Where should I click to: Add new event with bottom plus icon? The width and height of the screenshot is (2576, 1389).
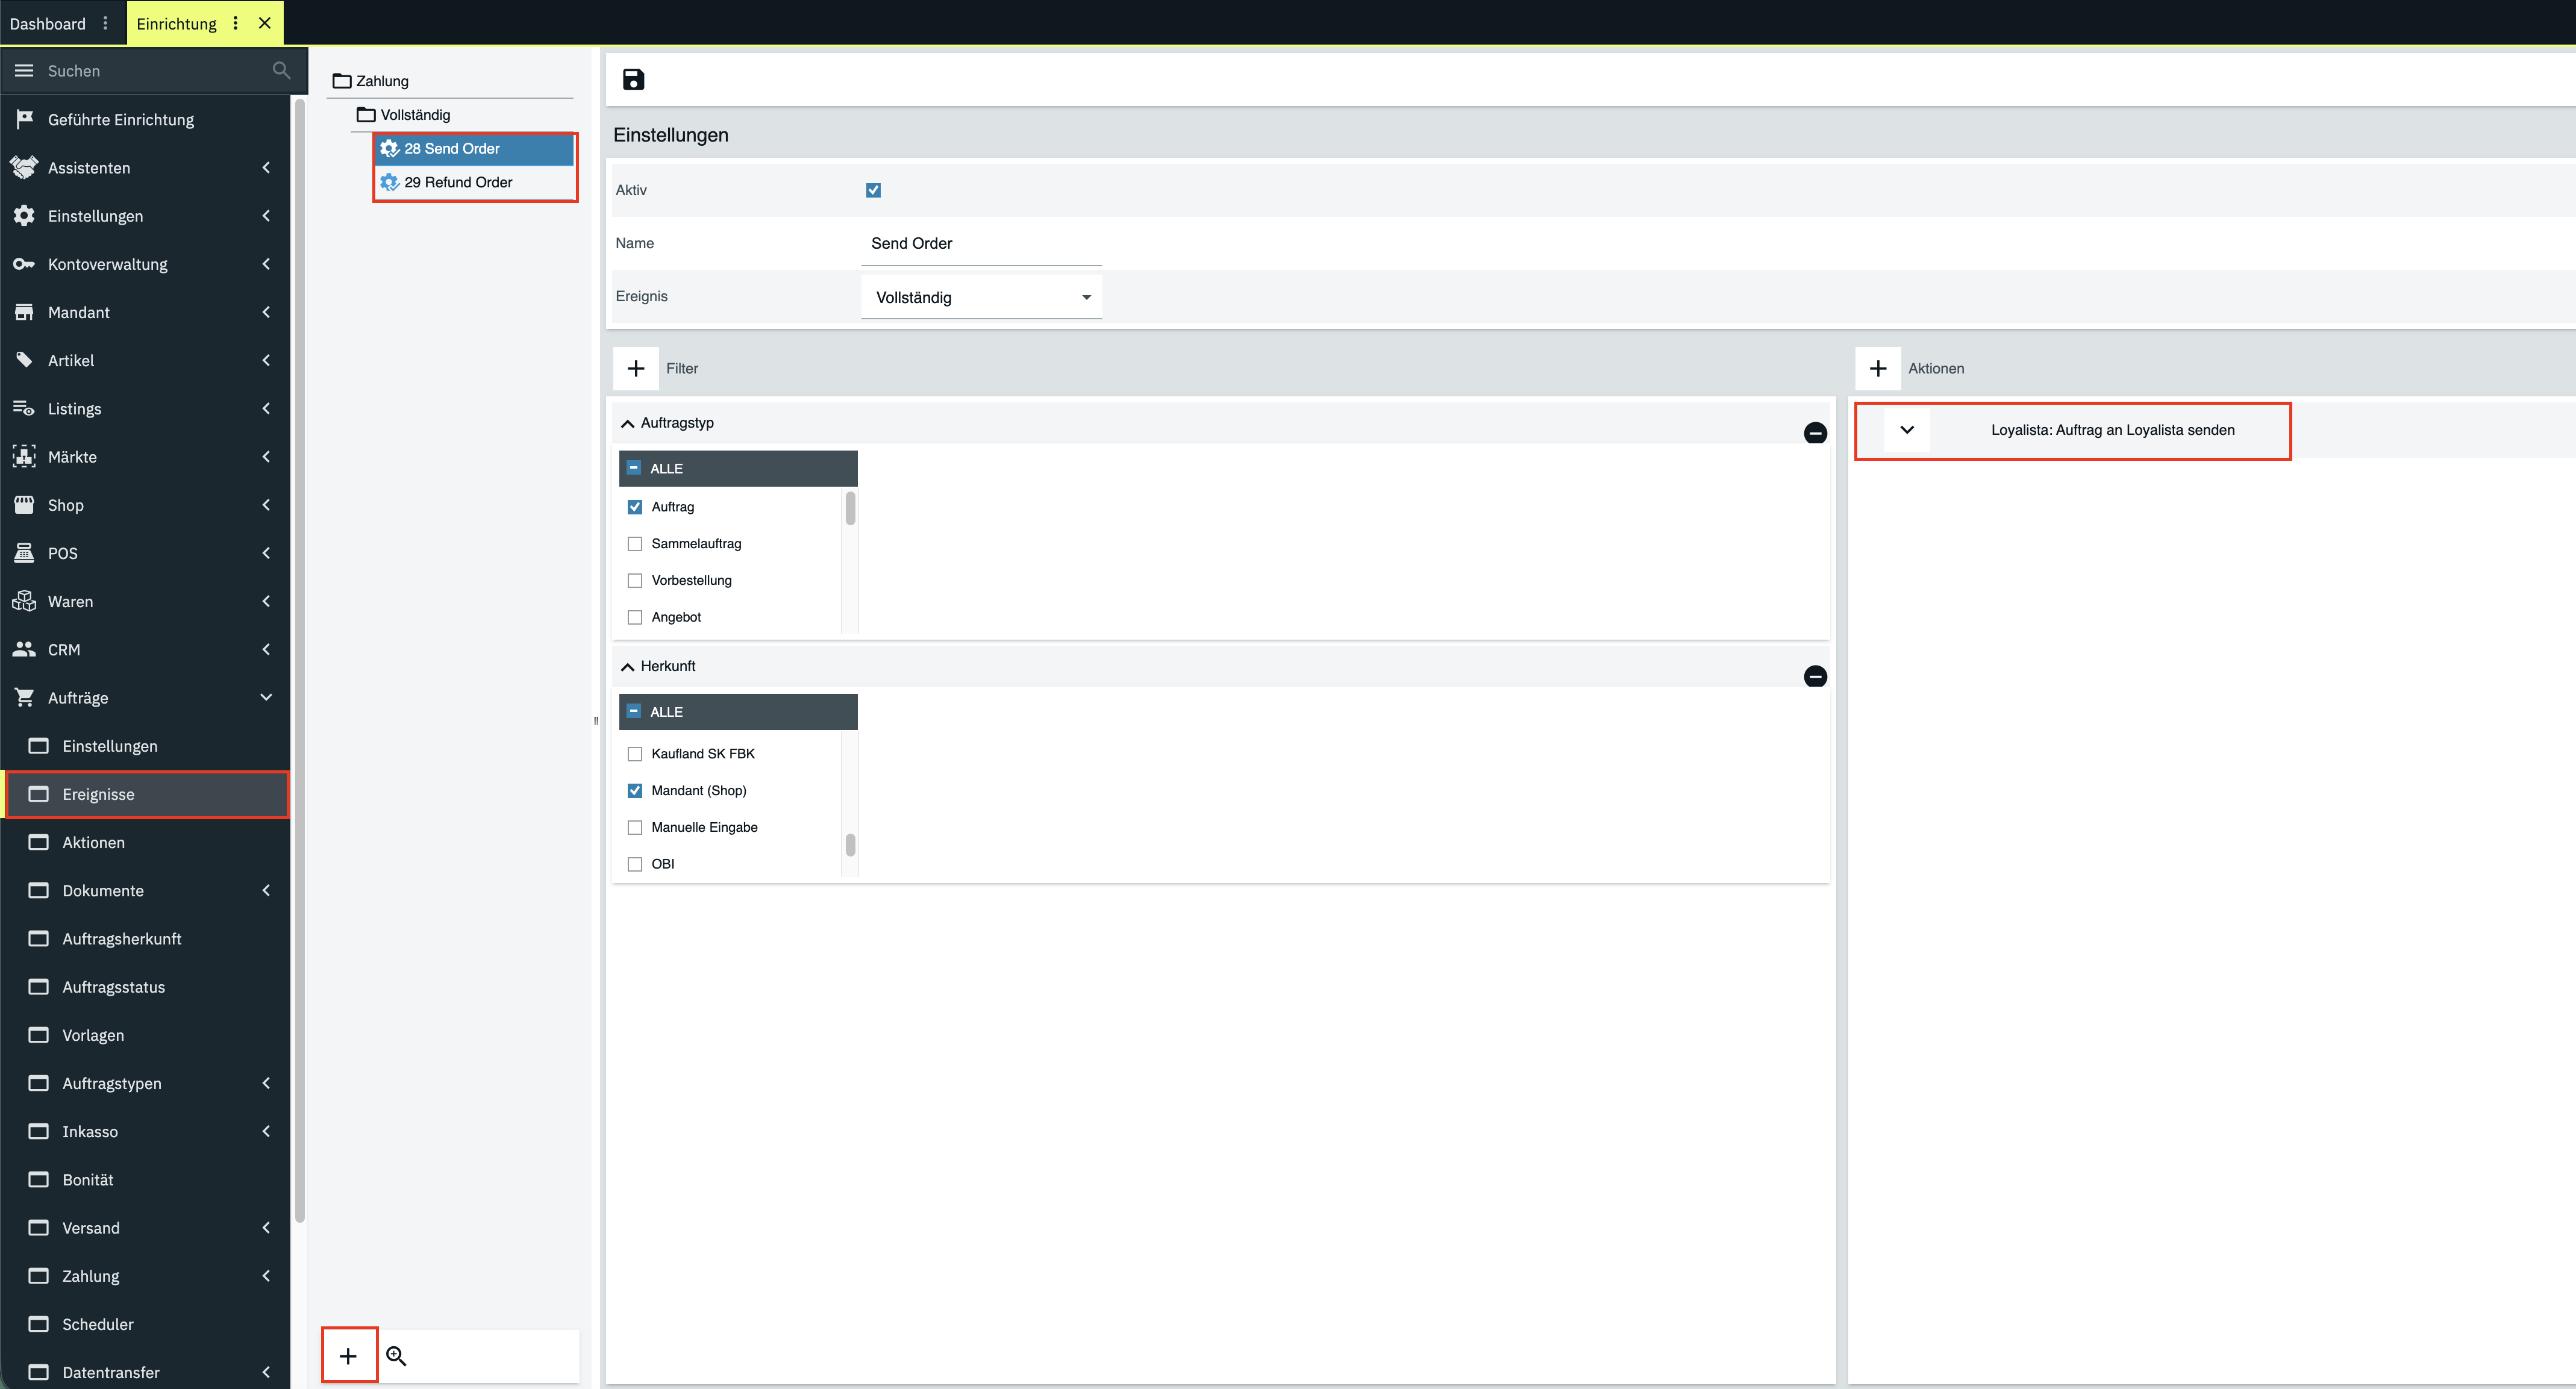coord(348,1356)
